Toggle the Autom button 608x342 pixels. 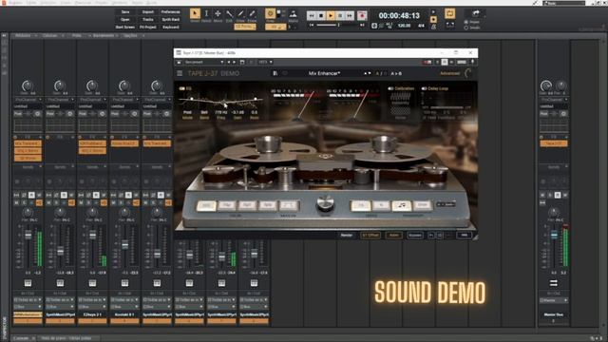point(393,235)
